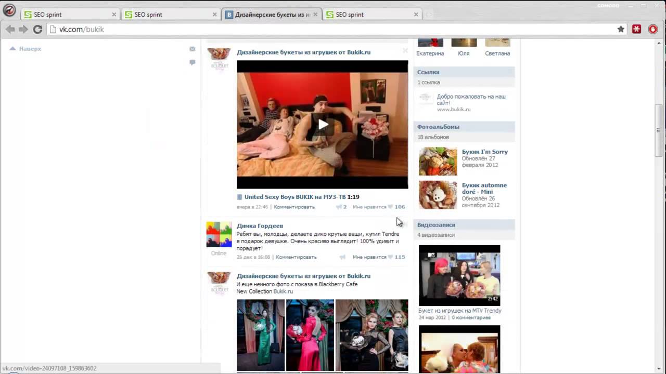
Task: Bookmark page with the star icon
Action: tap(621, 30)
